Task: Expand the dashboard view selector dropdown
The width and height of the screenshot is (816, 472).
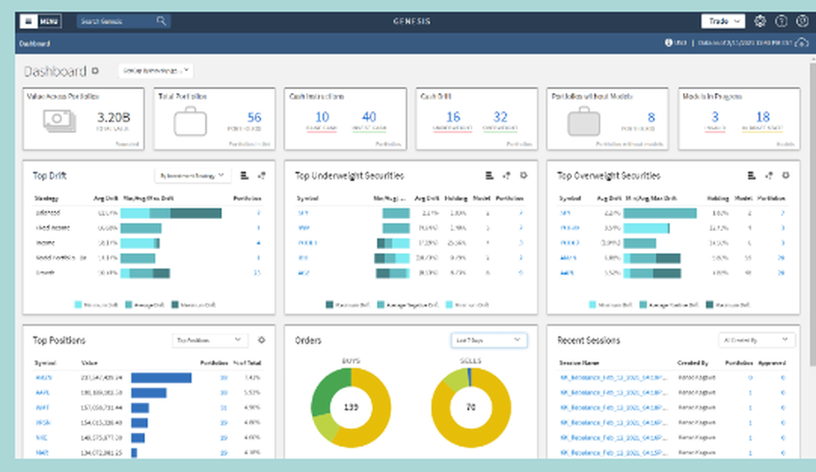Action: coord(156,70)
